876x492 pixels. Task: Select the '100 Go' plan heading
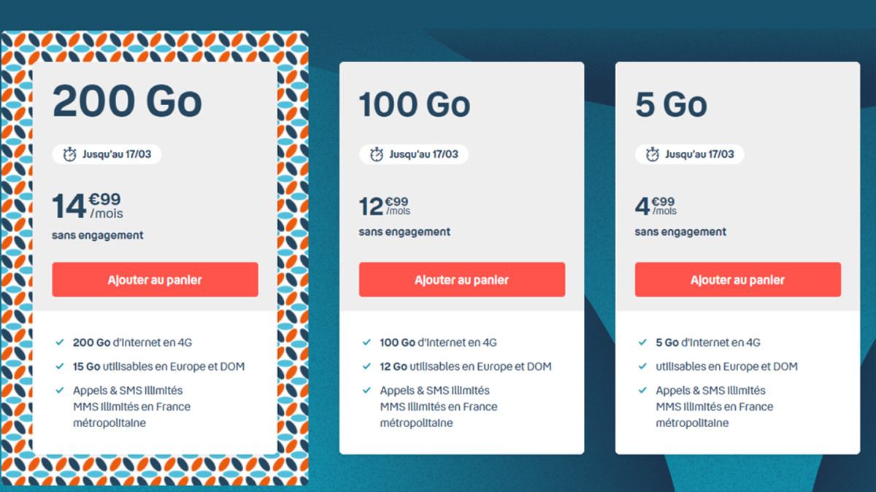coord(414,105)
